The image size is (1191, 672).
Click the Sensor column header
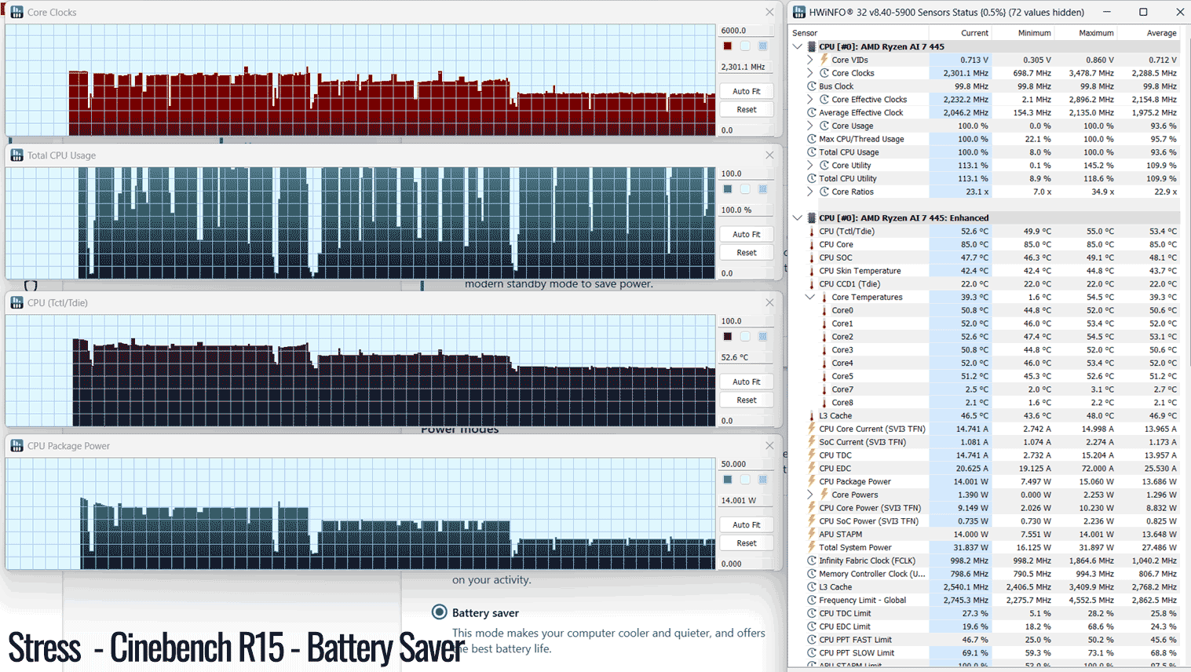pos(805,33)
